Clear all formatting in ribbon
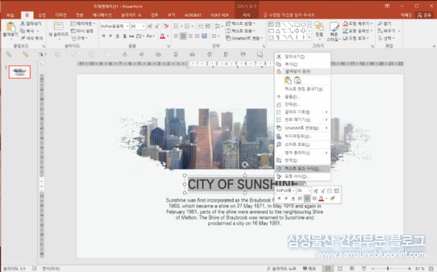 [166, 26]
